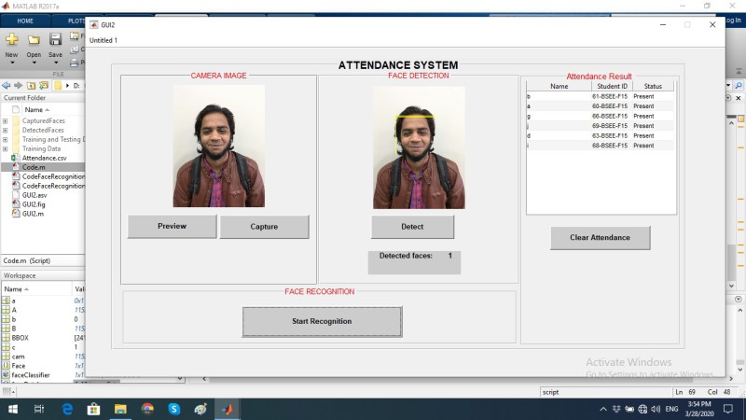Open the Save button dropdown arrow
This screenshot has width=746, height=420.
[x=55, y=63]
